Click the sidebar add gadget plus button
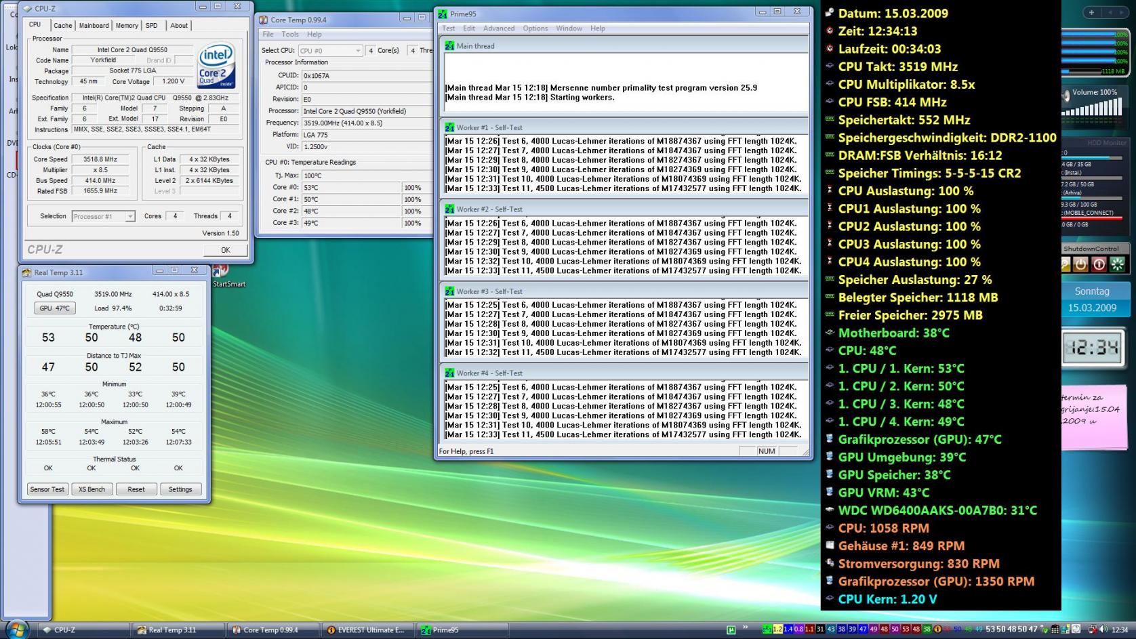Screen dimensions: 1136x639 pos(1091,12)
